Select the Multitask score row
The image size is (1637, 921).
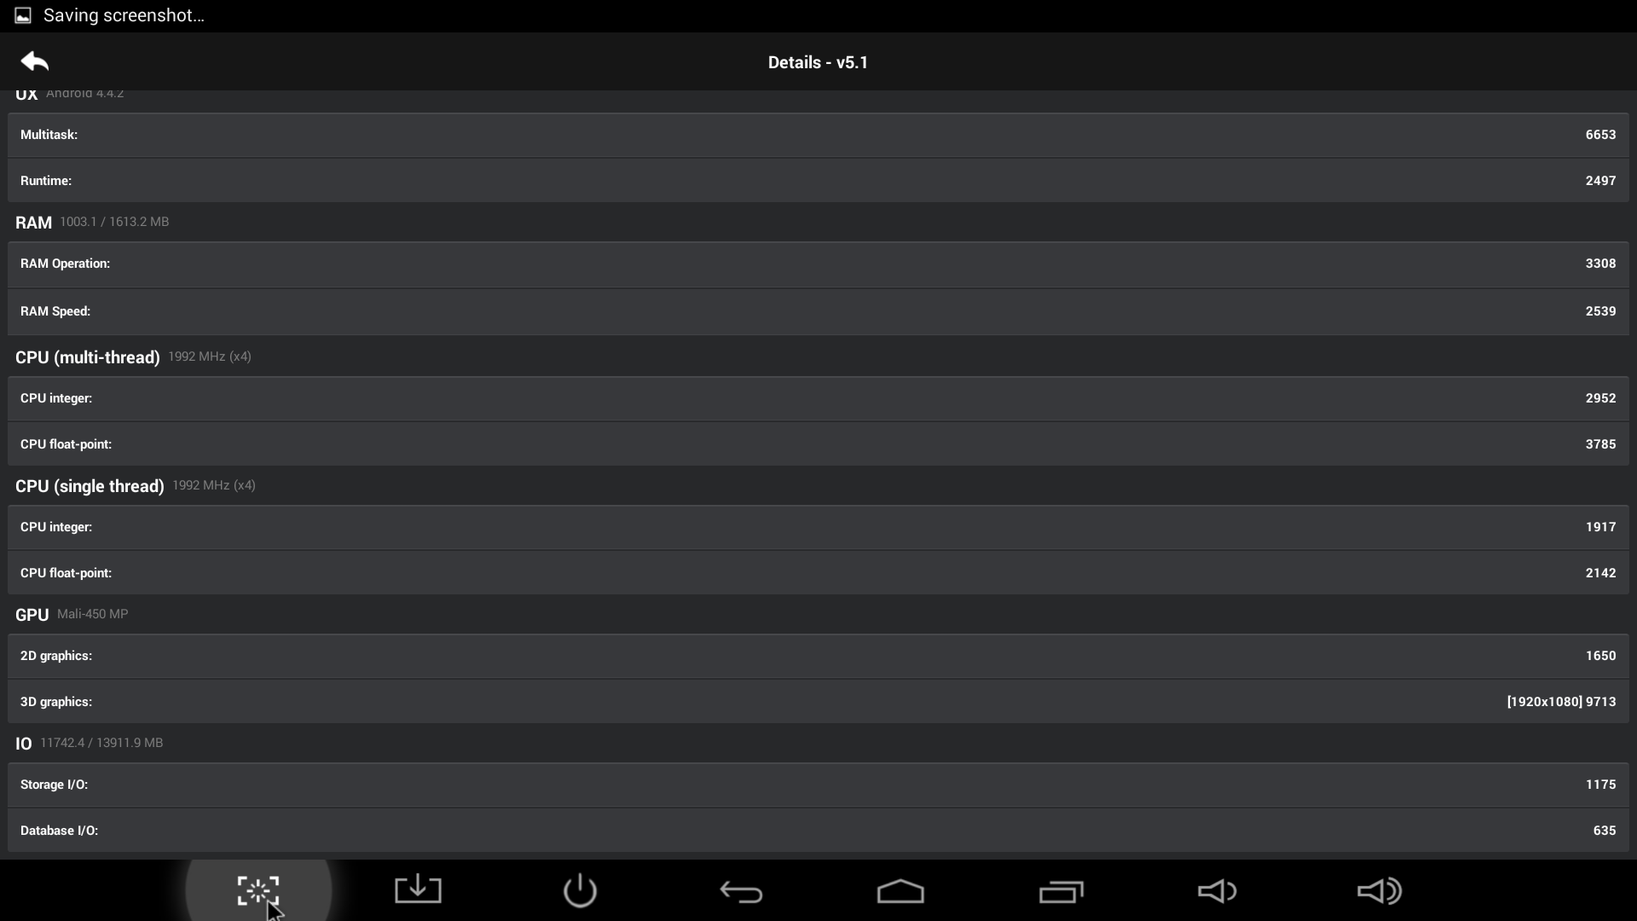(818, 135)
